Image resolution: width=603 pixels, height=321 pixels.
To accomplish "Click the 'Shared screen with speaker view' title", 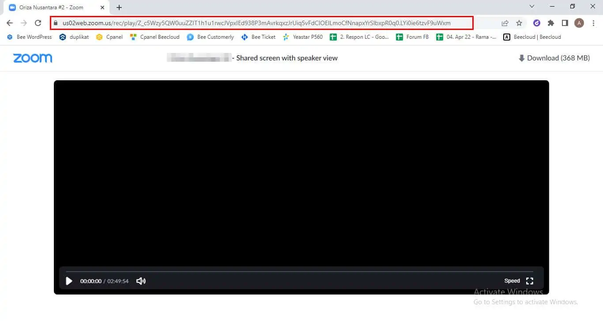I will (x=287, y=58).
